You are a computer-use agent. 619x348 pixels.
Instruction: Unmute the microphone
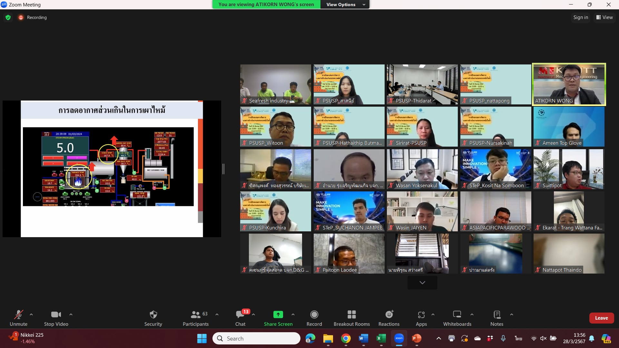18,318
